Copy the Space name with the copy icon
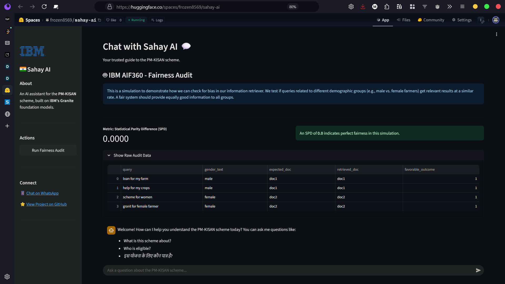 click(x=99, y=20)
